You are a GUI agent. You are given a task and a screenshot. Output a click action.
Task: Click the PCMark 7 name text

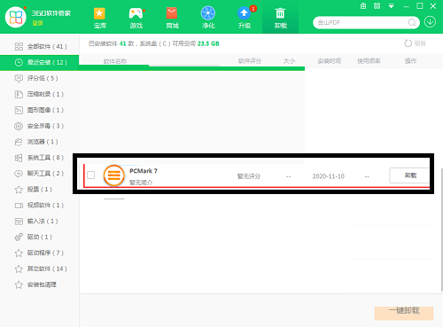point(144,171)
